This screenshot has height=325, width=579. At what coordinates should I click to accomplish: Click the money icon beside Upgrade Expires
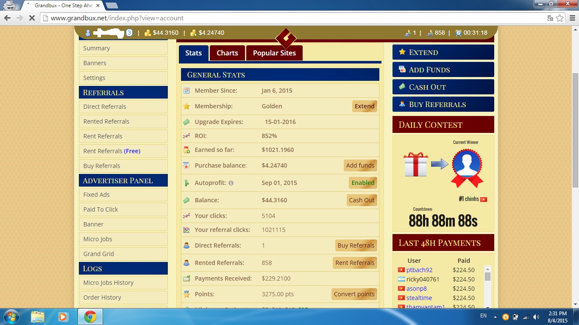pos(187,122)
